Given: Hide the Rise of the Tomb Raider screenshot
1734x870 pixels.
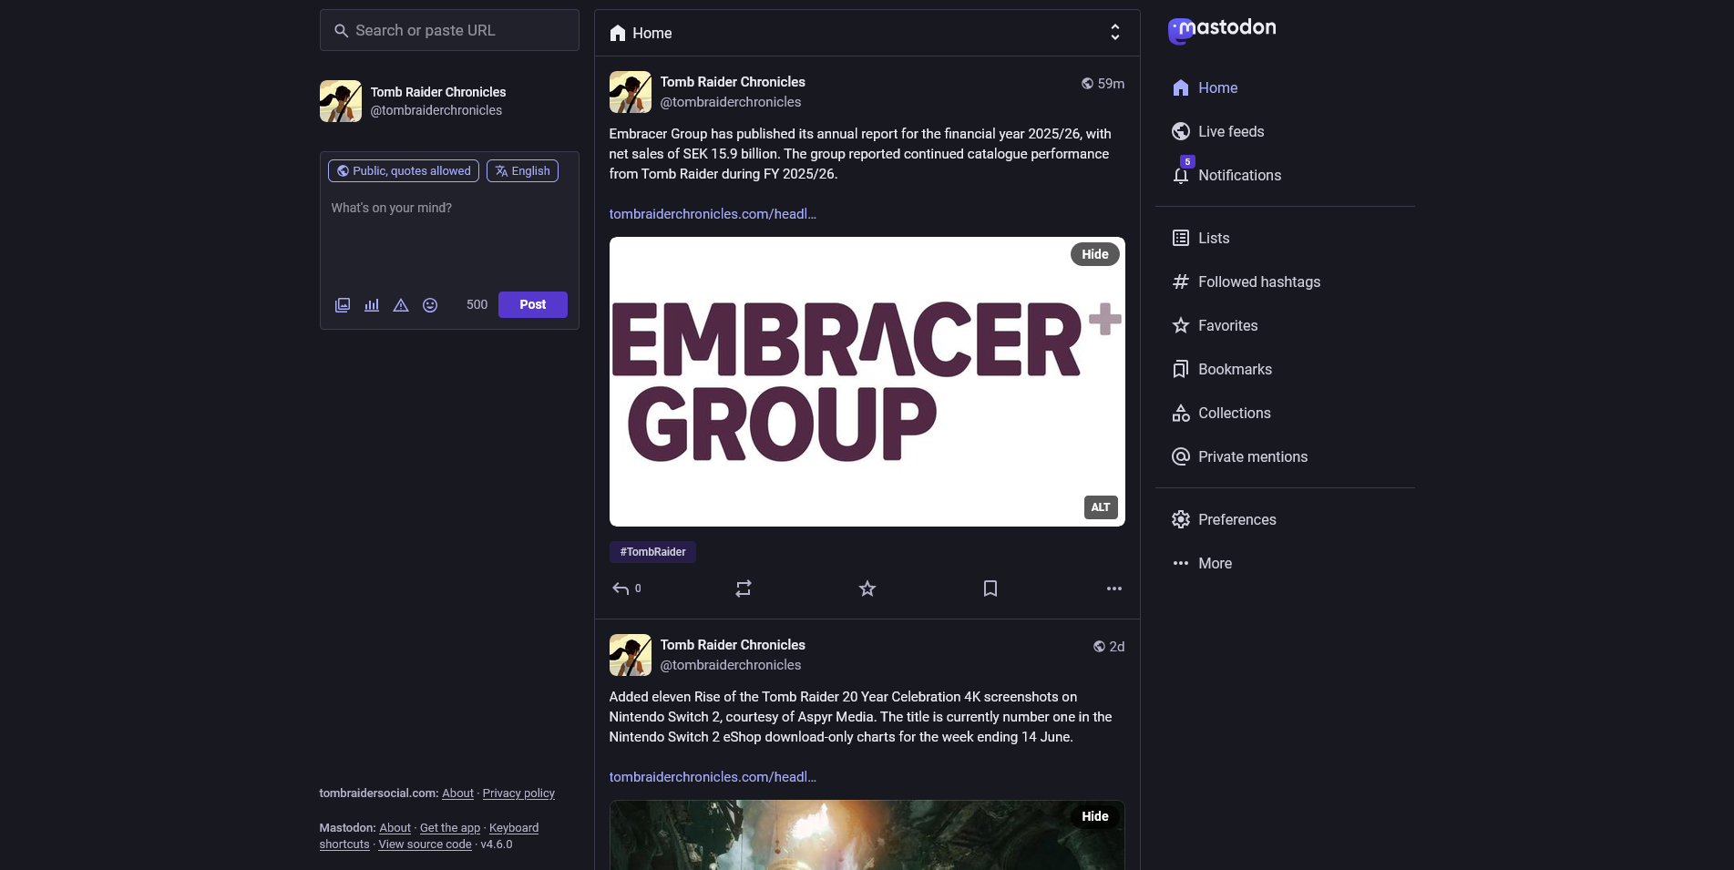Looking at the screenshot, I should (1094, 816).
